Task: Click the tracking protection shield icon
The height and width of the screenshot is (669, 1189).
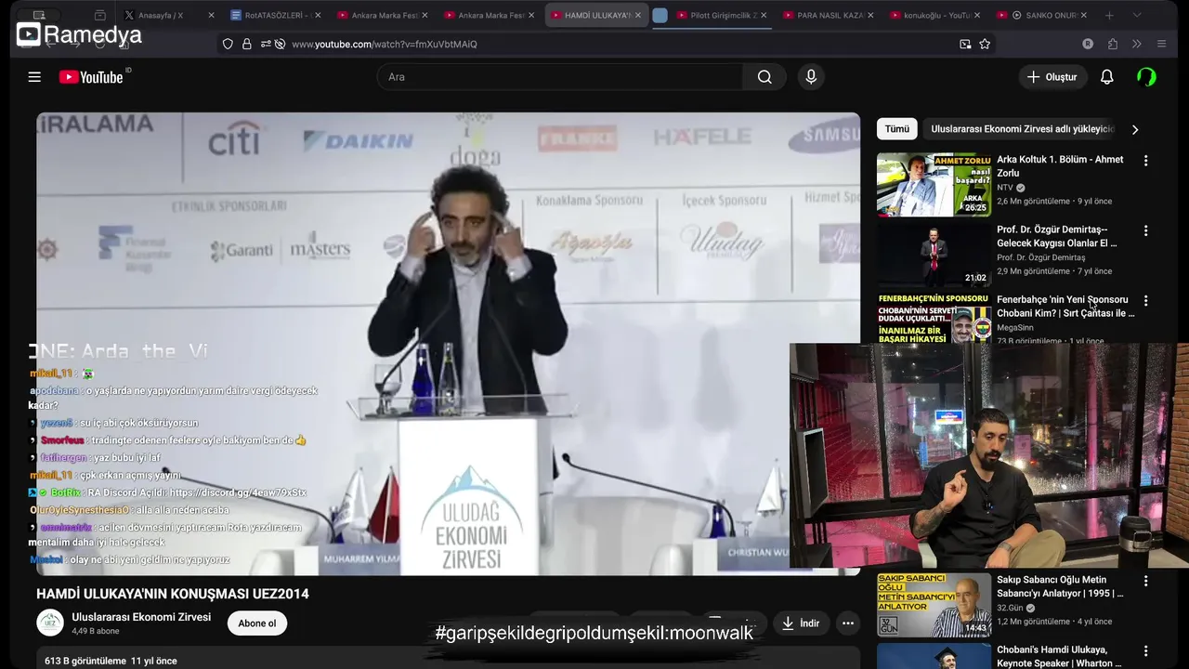Action: click(228, 44)
